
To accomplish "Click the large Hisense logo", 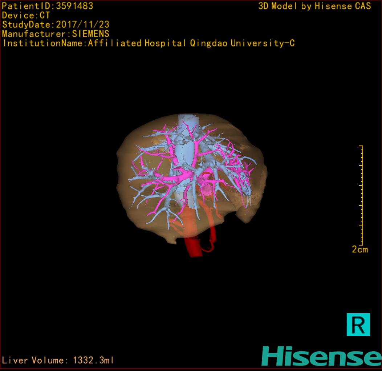I will tap(321, 356).
